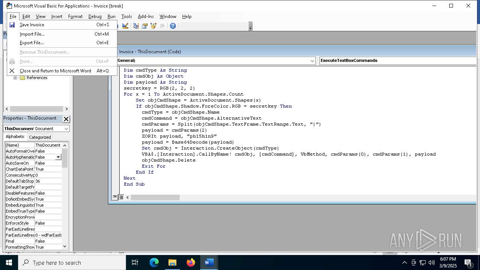This screenshot has width=480, height=270.
Task: Open Visual Basic Help question-mark icon
Action: [x=173, y=26]
